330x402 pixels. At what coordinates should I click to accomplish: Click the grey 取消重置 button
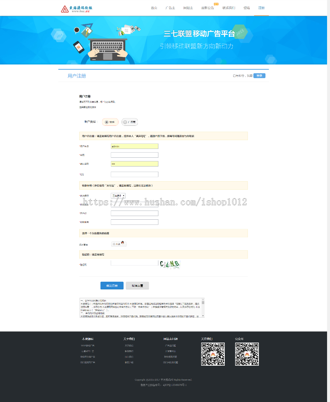(x=137, y=286)
